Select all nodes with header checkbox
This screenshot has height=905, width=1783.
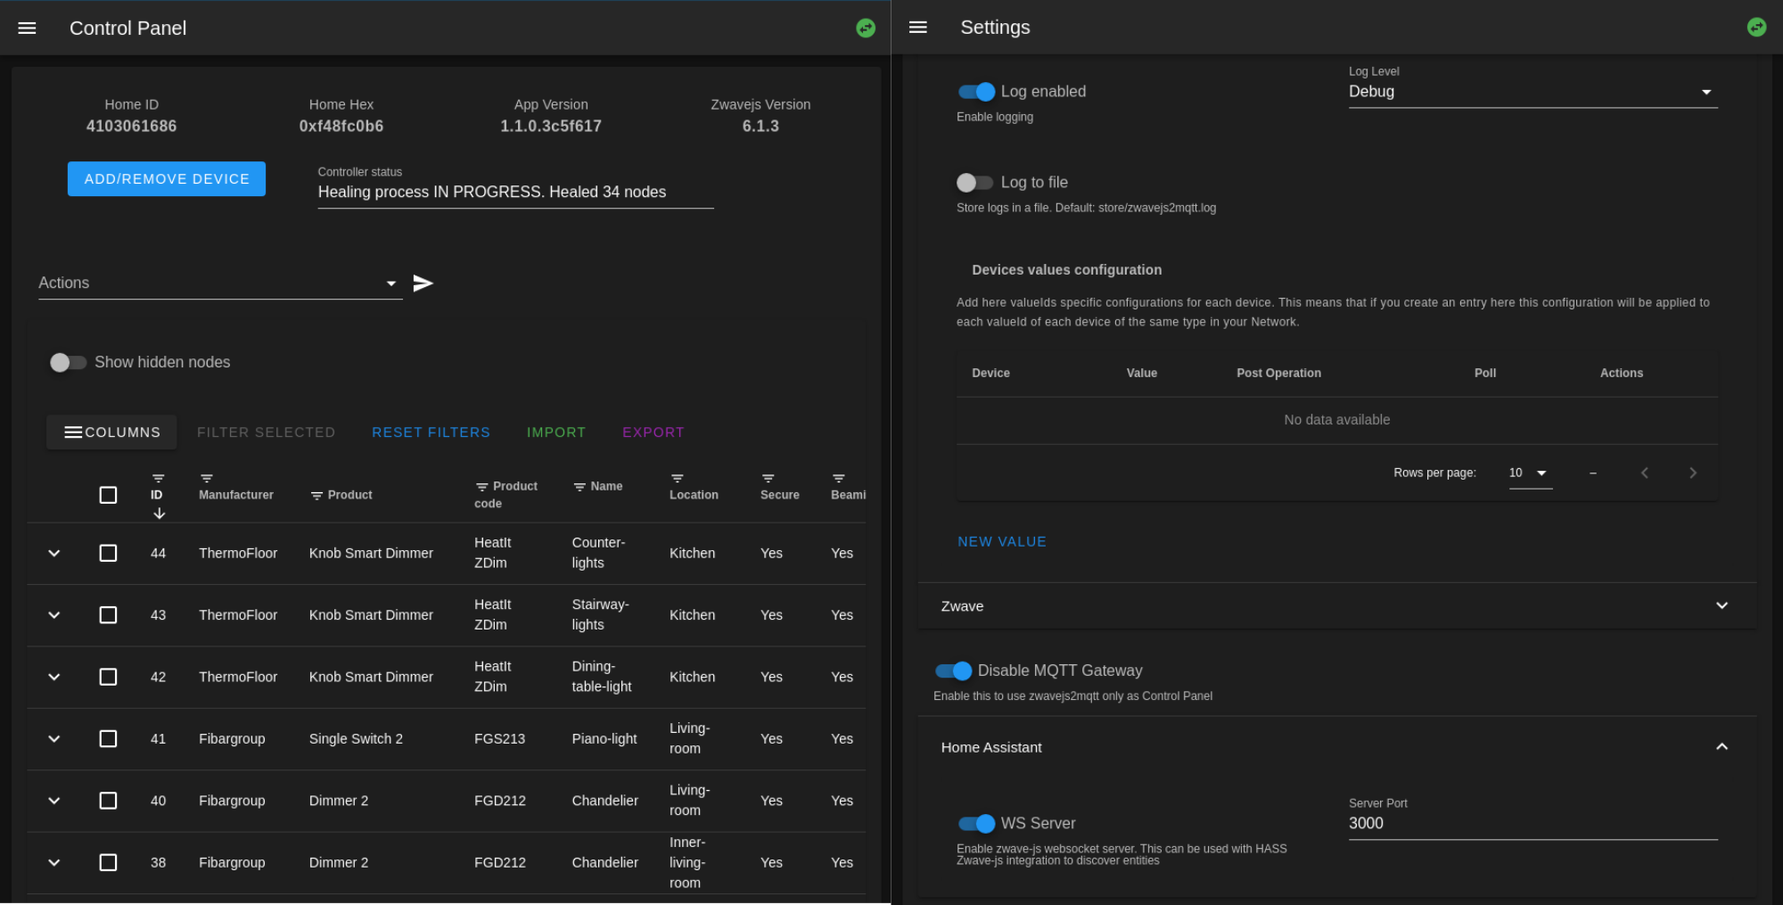point(108,495)
